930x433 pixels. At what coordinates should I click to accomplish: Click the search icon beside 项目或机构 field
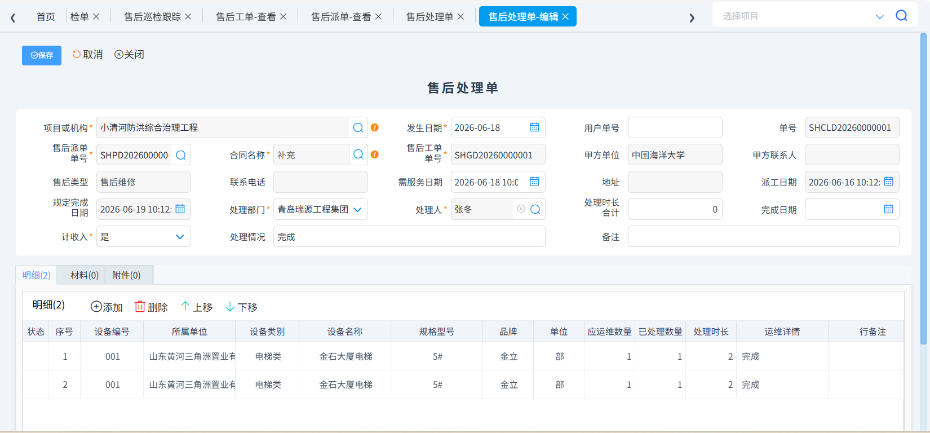tap(358, 128)
